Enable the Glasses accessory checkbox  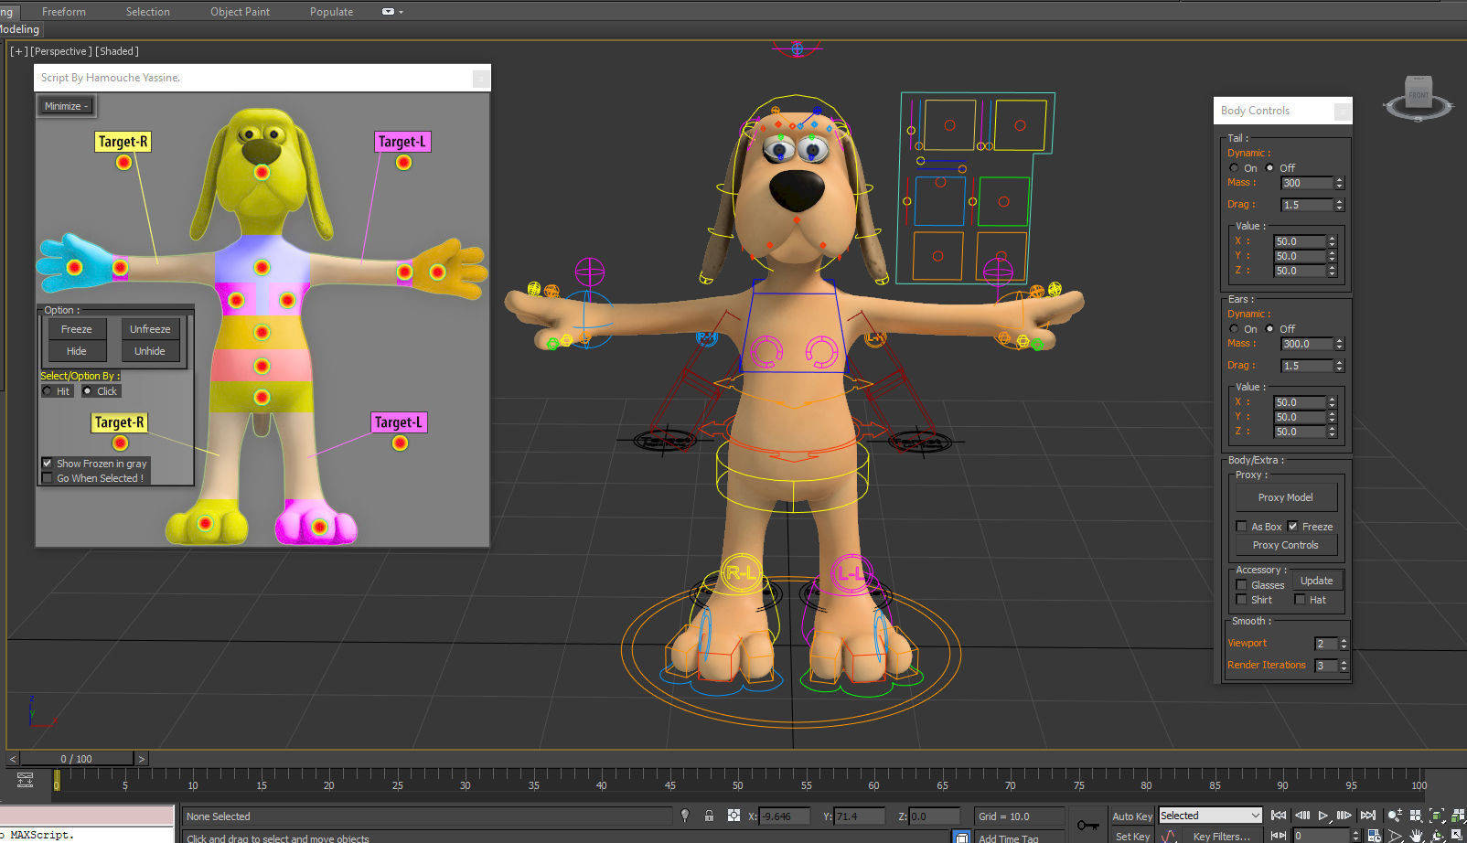[x=1241, y=585]
